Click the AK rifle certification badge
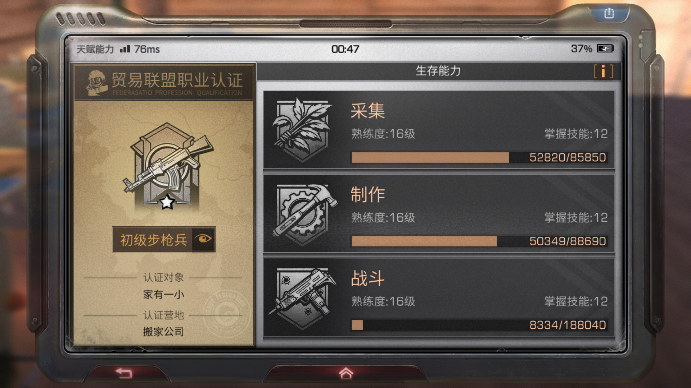 [168, 167]
